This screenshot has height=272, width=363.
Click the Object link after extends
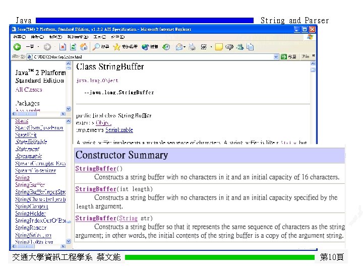[x=103, y=122]
